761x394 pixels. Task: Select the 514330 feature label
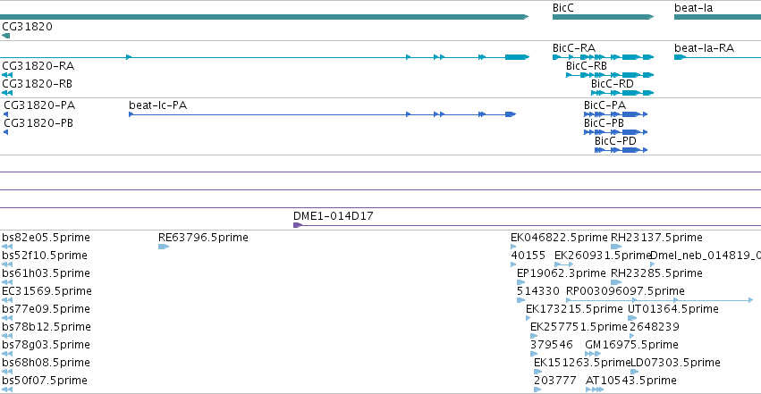[x=538, y=291]
